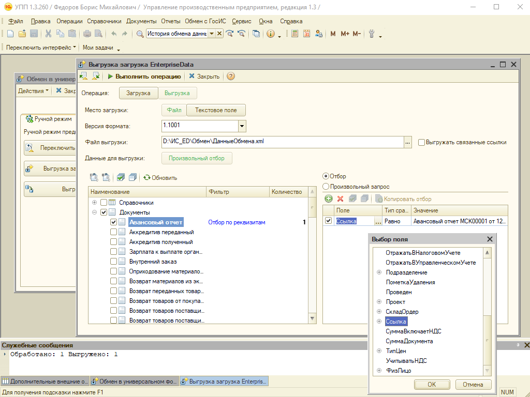The height and width of the screenshot is (397, 530).
Task: Delete the filter row with the red X
Action: pyautogui.click(x=340, y=199)
